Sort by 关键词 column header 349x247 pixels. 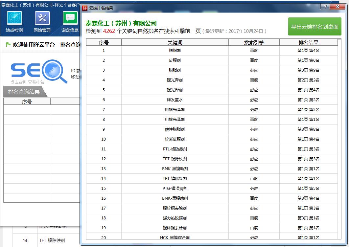click(x=175, y=42)
